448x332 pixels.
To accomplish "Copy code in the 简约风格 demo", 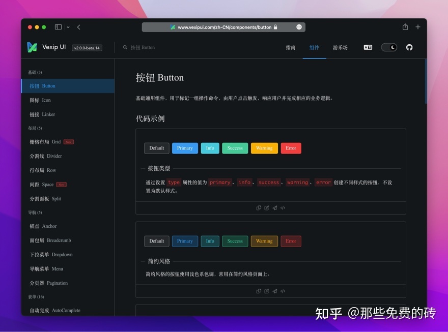I will click(x=259, y=291).
